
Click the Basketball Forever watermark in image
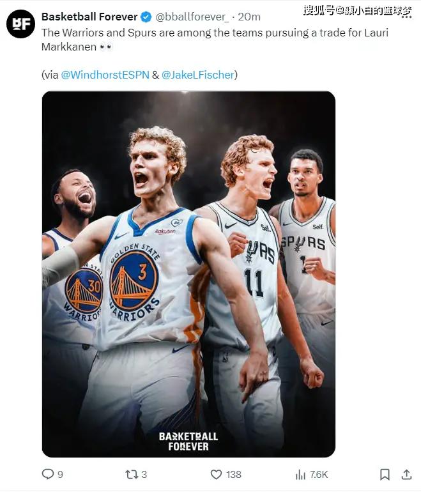click(188, 442)
